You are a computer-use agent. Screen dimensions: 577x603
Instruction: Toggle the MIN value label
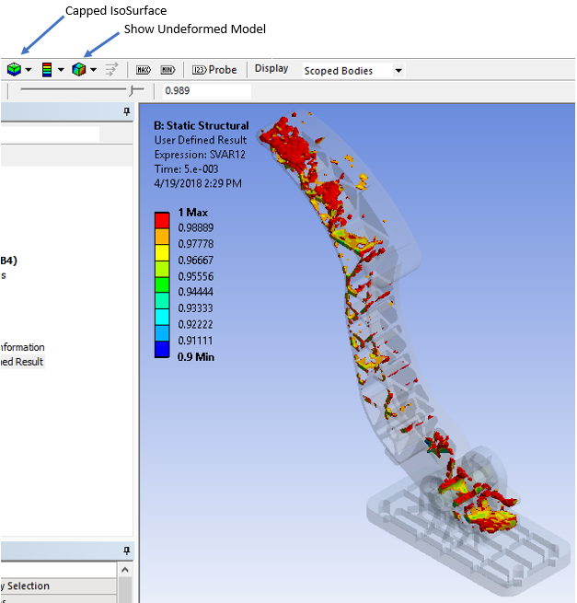point(167,70)
